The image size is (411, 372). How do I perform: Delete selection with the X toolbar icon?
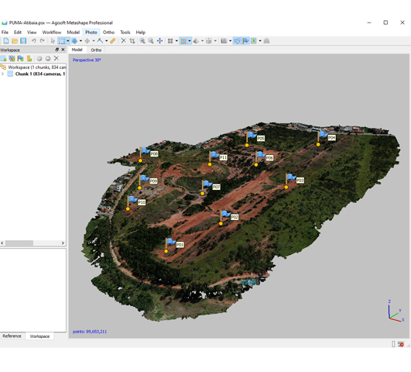pyautogui.click(x=123, y=41)
